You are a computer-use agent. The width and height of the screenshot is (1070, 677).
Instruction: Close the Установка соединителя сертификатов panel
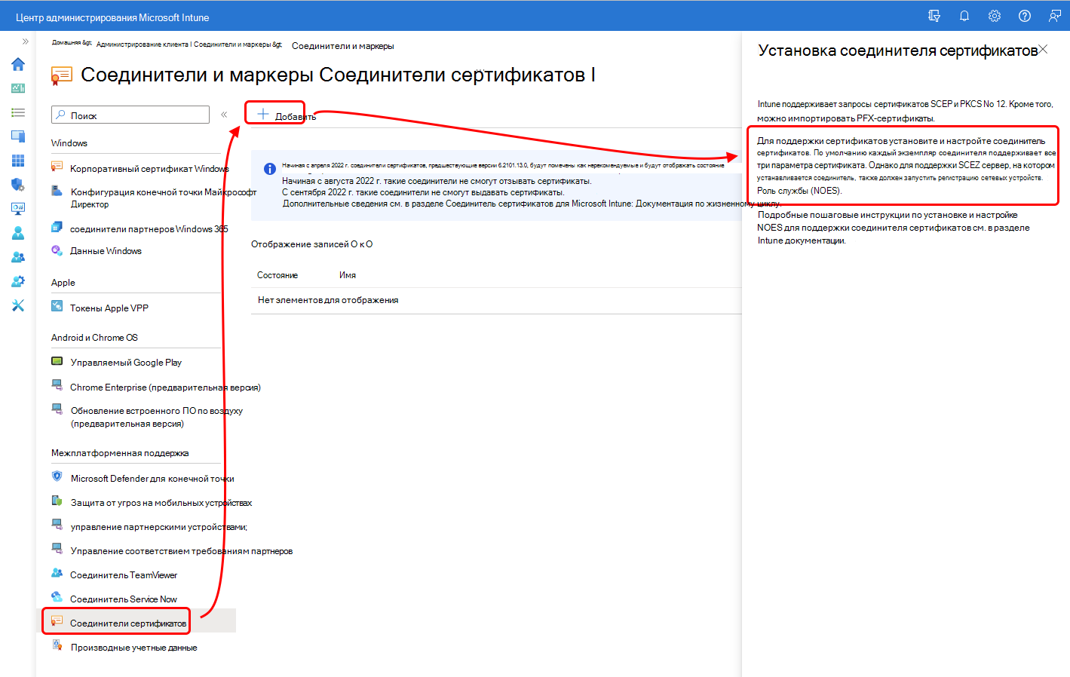coord(1043,49)
